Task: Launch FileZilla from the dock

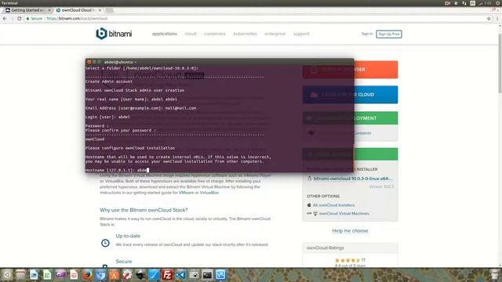Action: point(167,275)
